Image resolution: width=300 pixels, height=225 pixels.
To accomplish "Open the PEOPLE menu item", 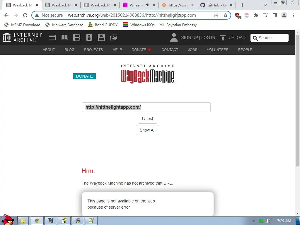I will point(245,50).
